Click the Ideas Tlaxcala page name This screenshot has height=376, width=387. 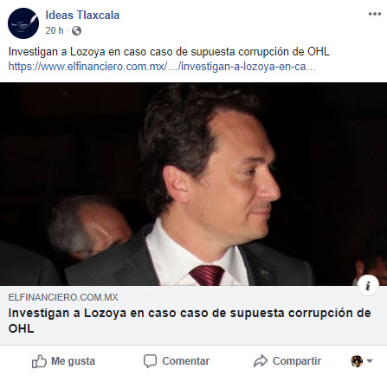point(82,16)
